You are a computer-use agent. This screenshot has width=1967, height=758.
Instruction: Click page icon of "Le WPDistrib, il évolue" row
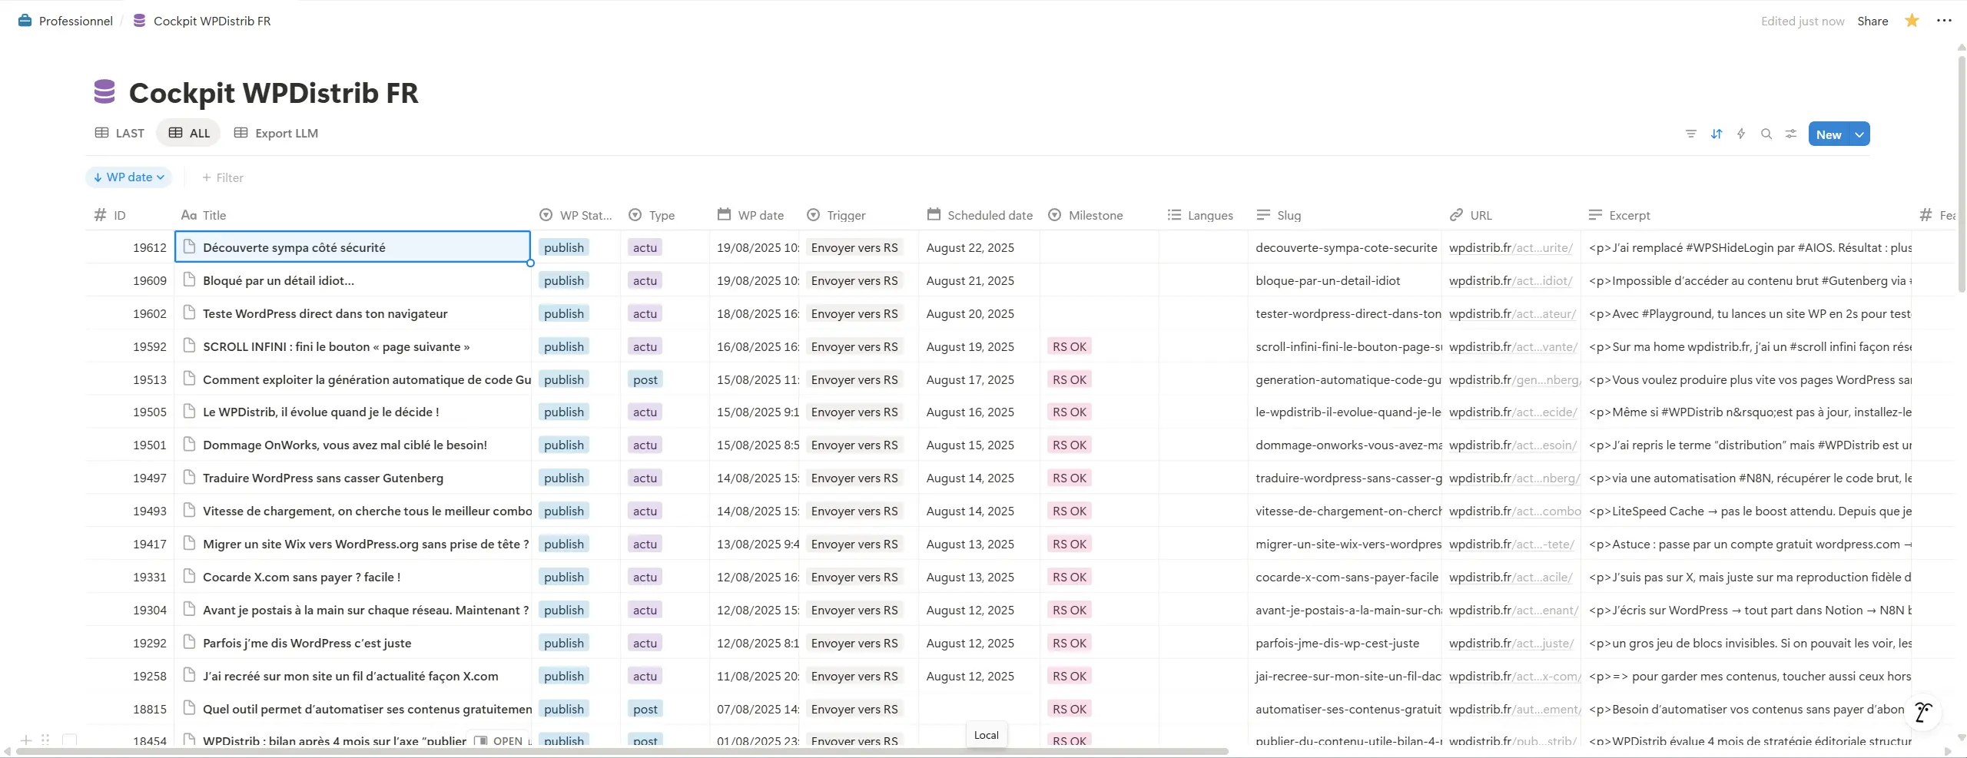tap(189, 411)
